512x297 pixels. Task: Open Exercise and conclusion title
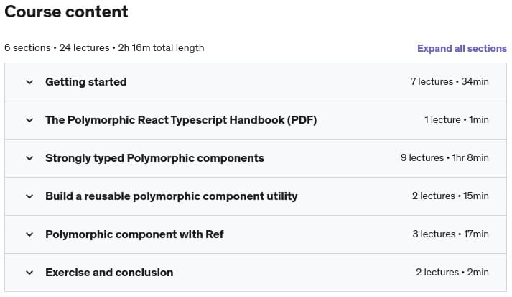109,273
